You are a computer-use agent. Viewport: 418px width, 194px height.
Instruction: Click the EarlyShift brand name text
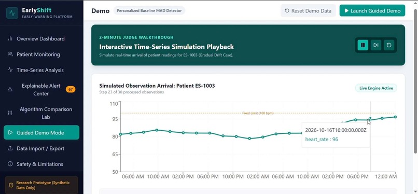[x=37, y=10]
